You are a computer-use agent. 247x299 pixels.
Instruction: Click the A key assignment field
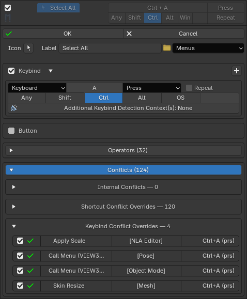coord(94,88)
